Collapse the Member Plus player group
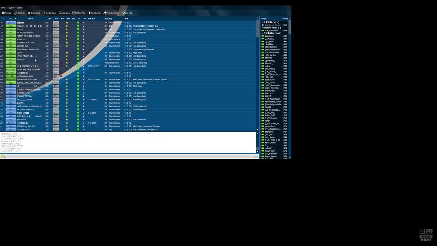The image size is (437, 246). 262,28
